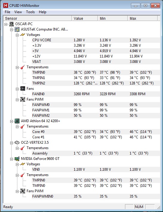Click the motherboard Voltages lightning icon
The width and height of the screenshot is (163, 212).
(23, 35)
